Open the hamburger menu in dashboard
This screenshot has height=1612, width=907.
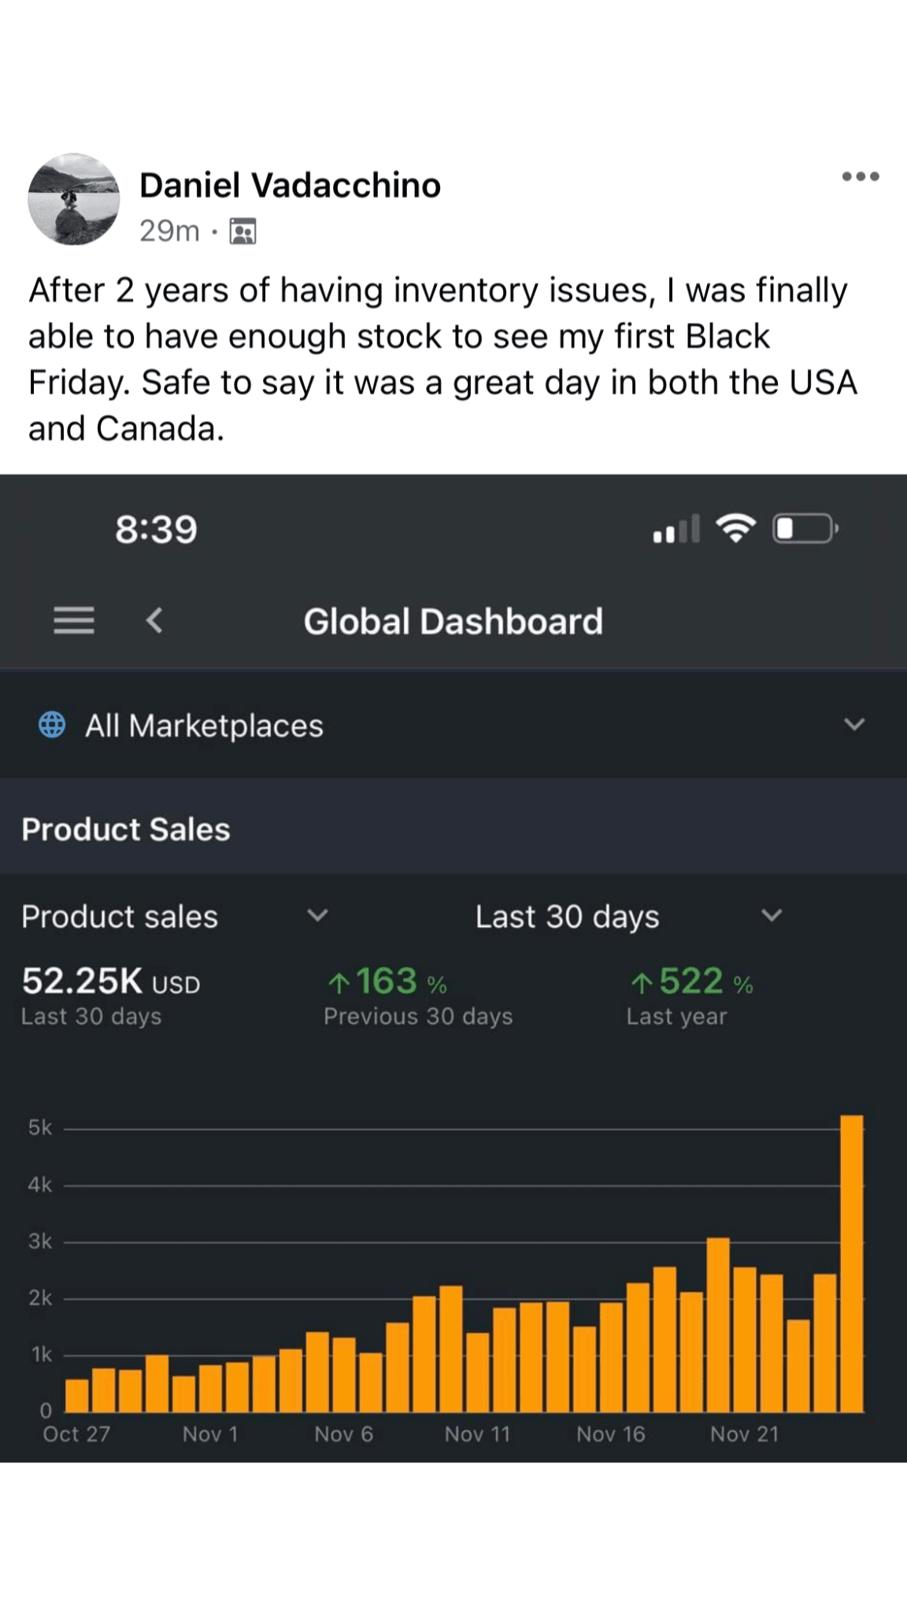tap(74, 620)
